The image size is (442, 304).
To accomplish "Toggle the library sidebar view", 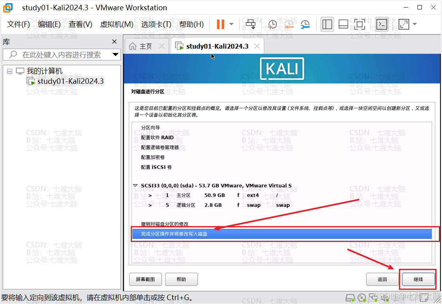I will 327,24.
